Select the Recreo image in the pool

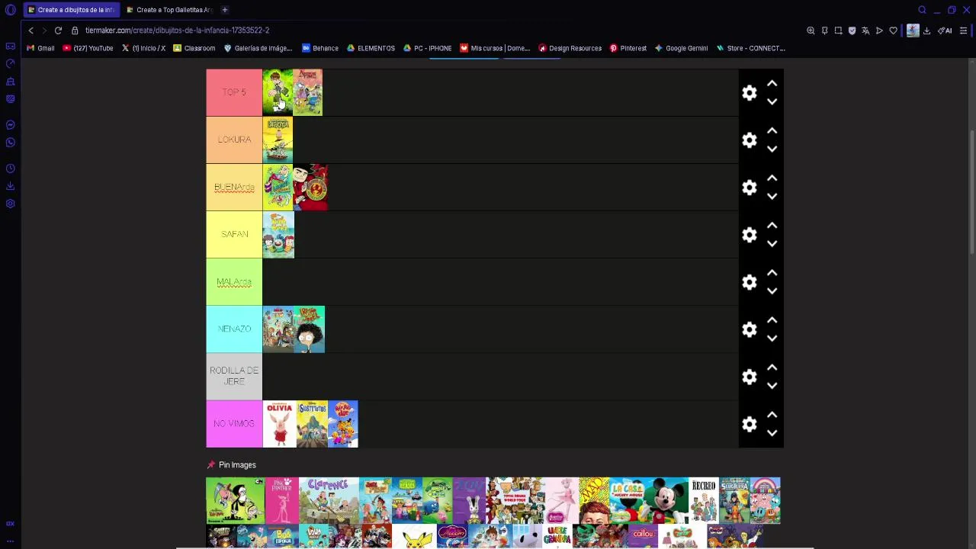click(x=704, y=500)
